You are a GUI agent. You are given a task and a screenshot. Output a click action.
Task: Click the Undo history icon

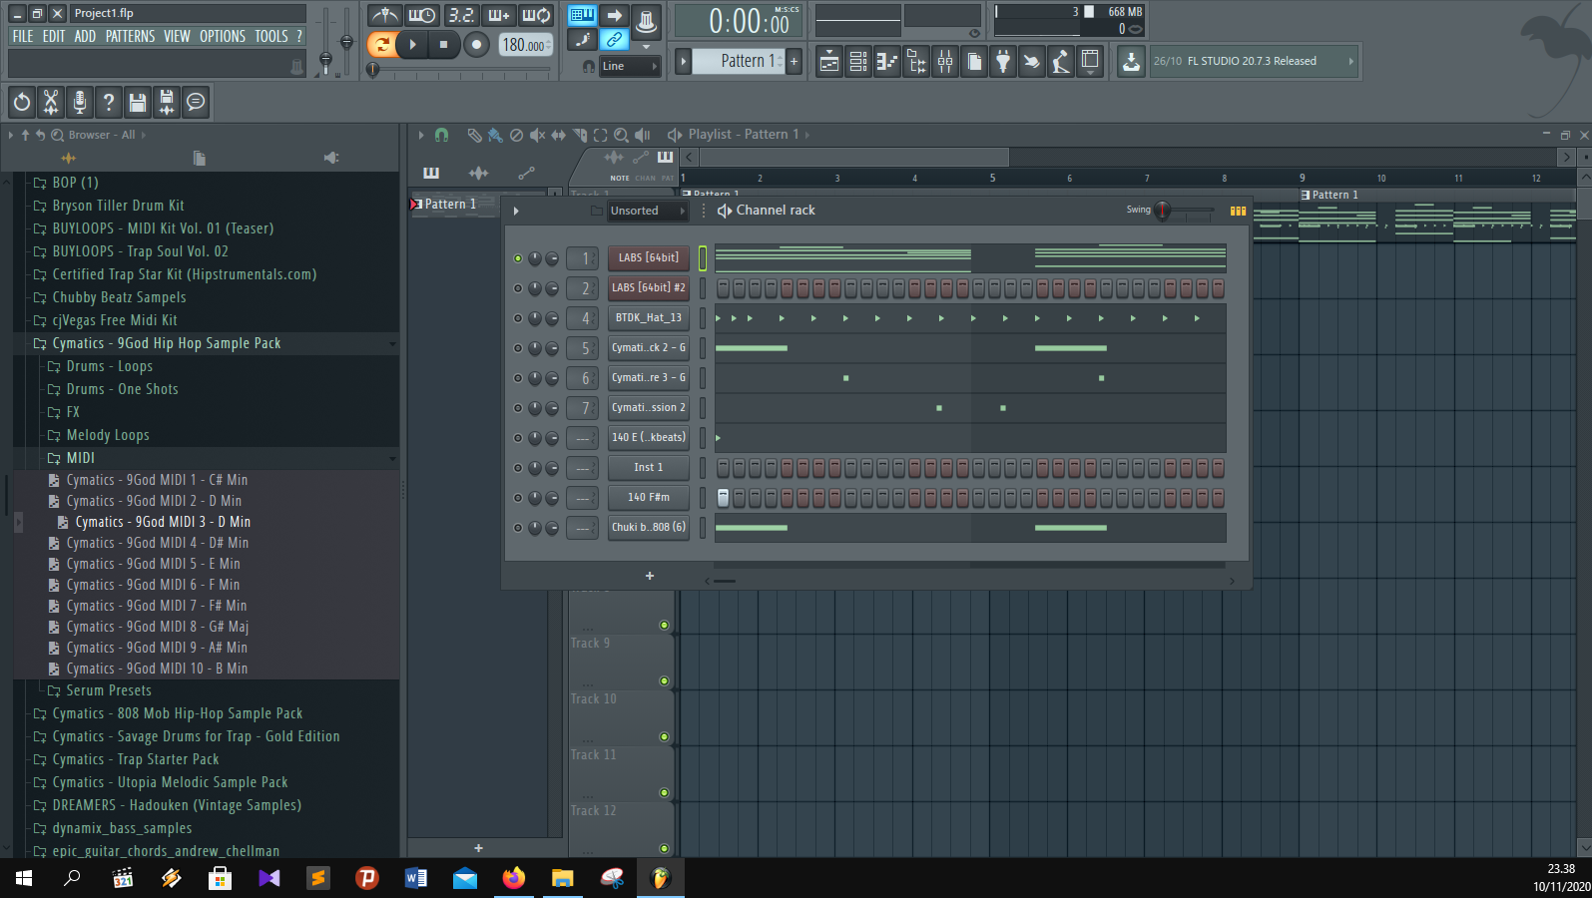22,102
